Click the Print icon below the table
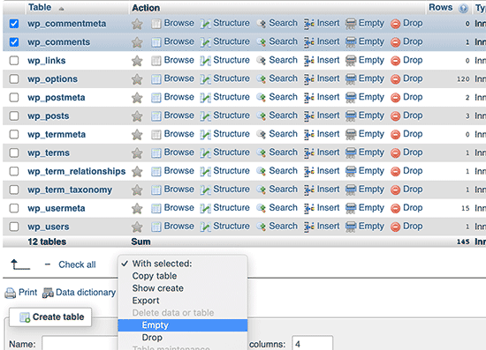The height and width of the screenshot is (350, 486). click(11, 293)
